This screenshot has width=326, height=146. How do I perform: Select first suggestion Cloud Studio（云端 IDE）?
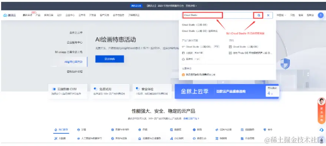click(x=195, y=25)
